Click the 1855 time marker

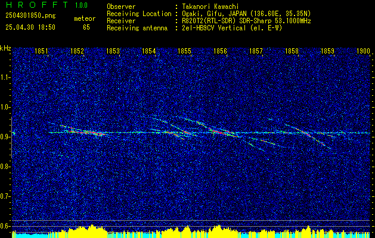pyautogui.click(x=184, y=51)
